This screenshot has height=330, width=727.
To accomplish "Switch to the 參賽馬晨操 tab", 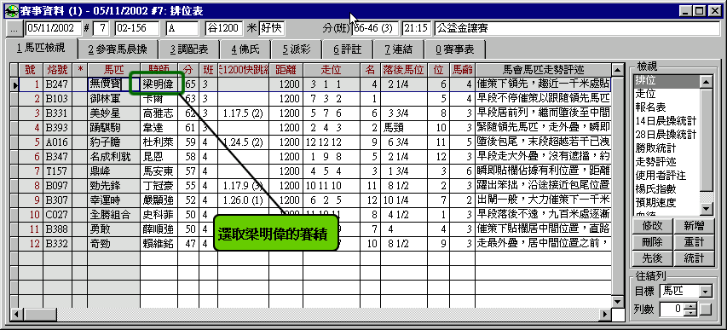I will tap(118, 49).
